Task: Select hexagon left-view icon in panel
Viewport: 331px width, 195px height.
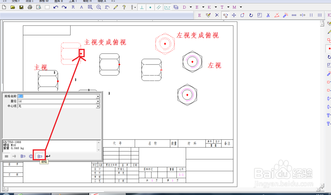Action: pos(31,156)
